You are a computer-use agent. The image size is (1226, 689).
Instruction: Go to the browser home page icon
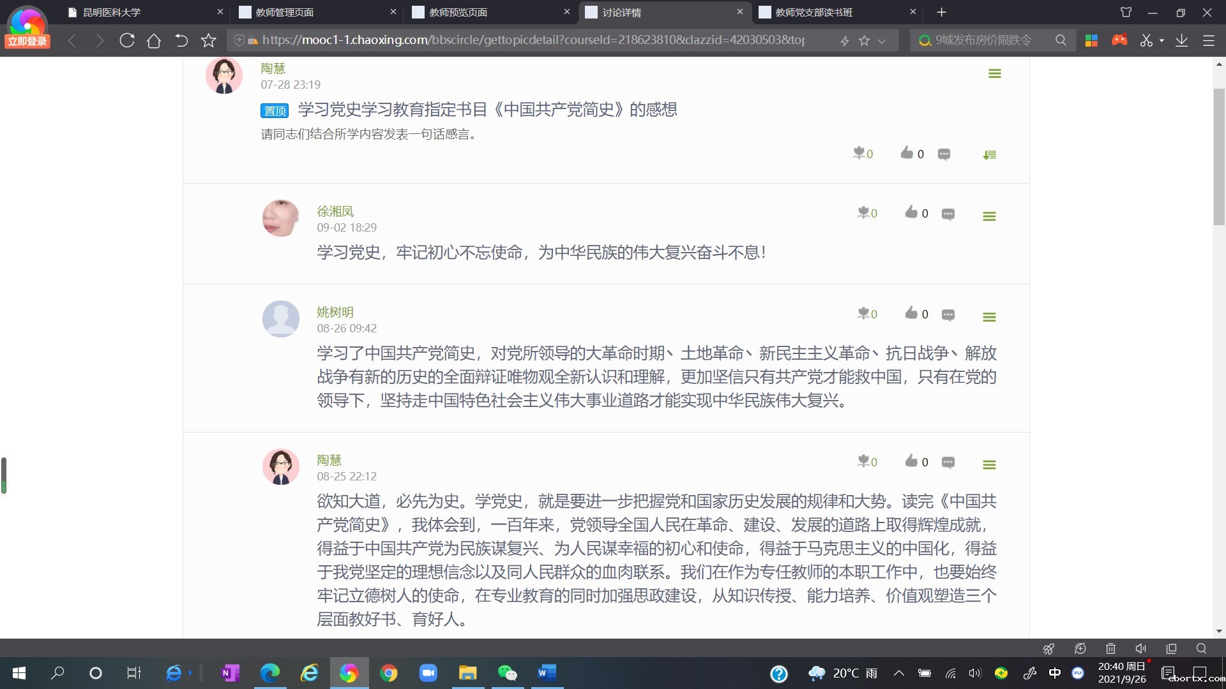(154, 41)
